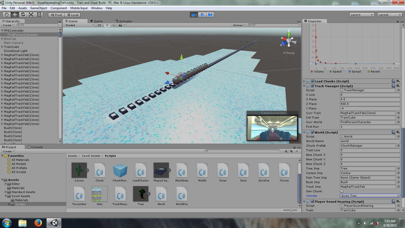Viewport: 405px width, 228px height.
Task: Open the Gizmos options
Action: (x=238, y=25)
